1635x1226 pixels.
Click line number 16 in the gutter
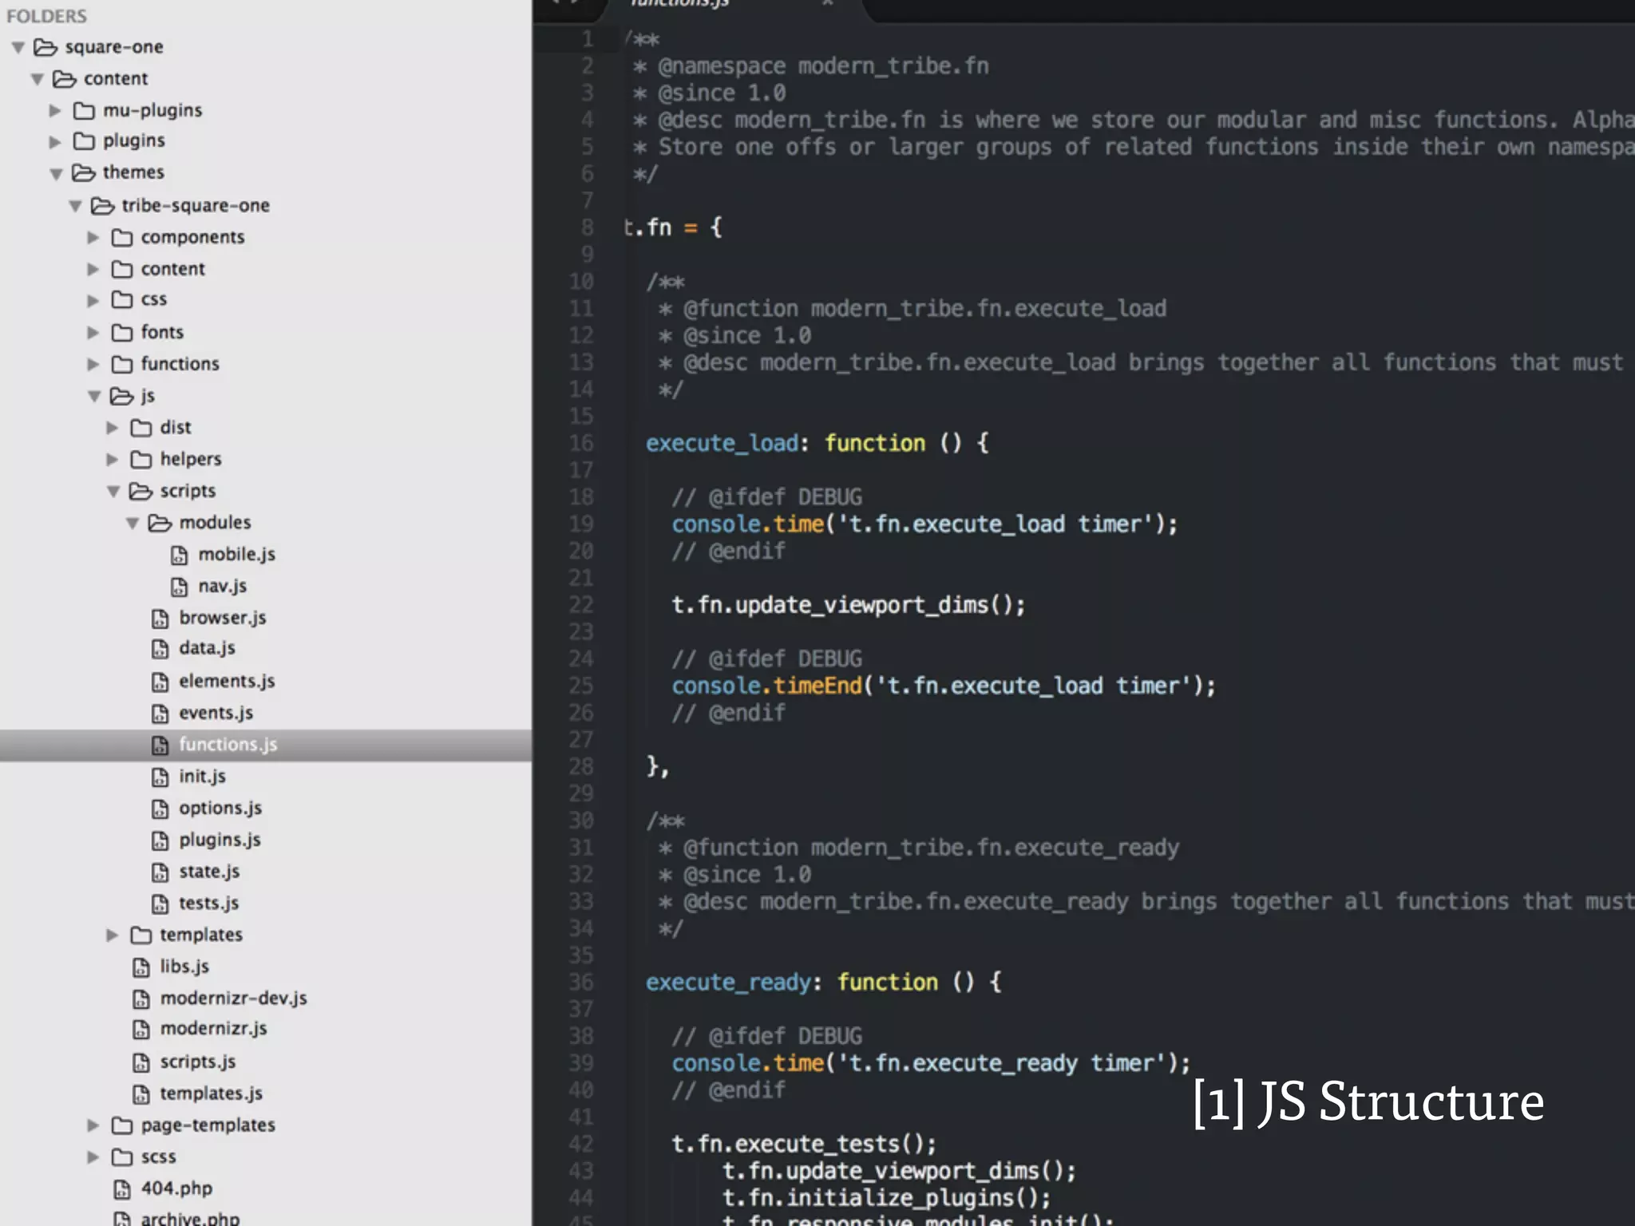[x=581, y=443]
